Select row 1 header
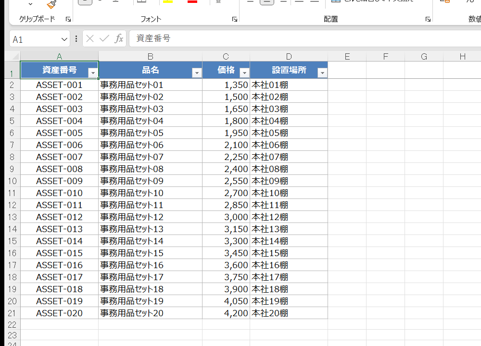The image size is (481, 346). (12, 70)
